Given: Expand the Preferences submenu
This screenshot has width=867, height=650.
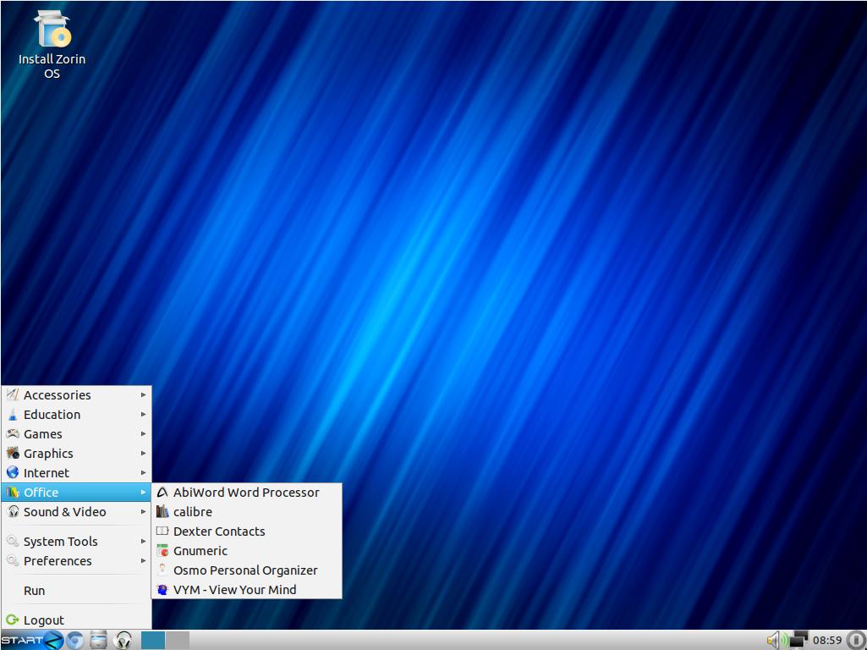Looking at the screenshot, I should point(58,561).
